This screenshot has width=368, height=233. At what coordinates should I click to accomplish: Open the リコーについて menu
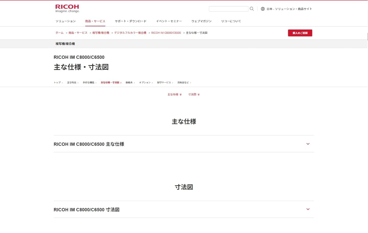tap(231, 21)
